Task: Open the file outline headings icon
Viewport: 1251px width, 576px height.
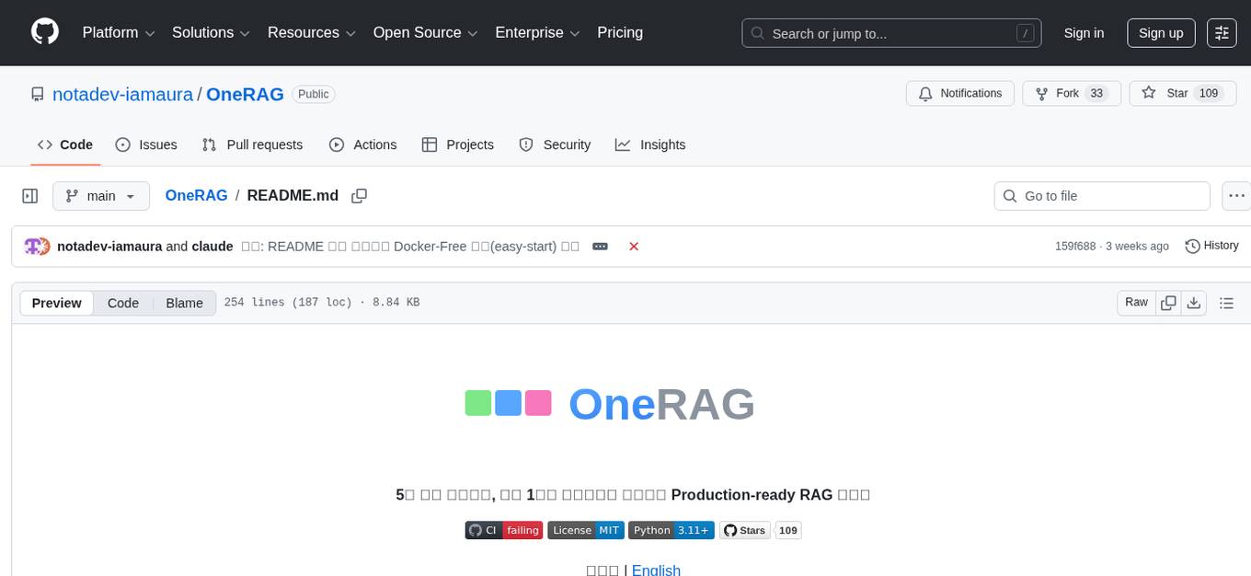Action: coord(1226,302)
